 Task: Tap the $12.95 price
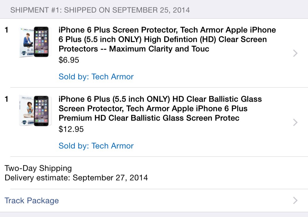tap(71, 129)
